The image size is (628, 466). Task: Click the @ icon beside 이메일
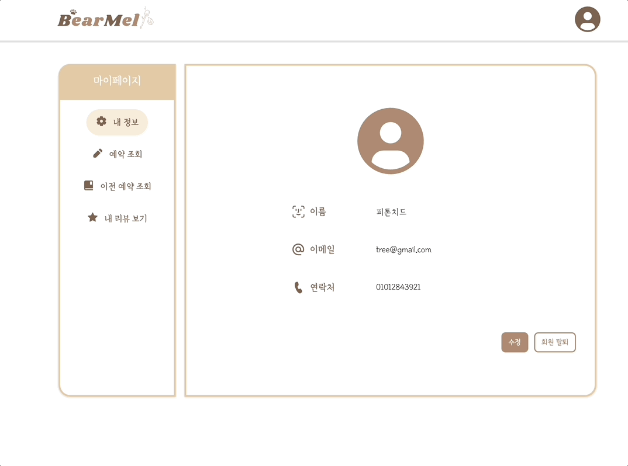(x=298, y=249)
